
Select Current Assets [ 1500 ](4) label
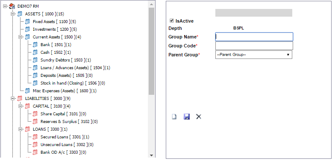click(57, 37)
